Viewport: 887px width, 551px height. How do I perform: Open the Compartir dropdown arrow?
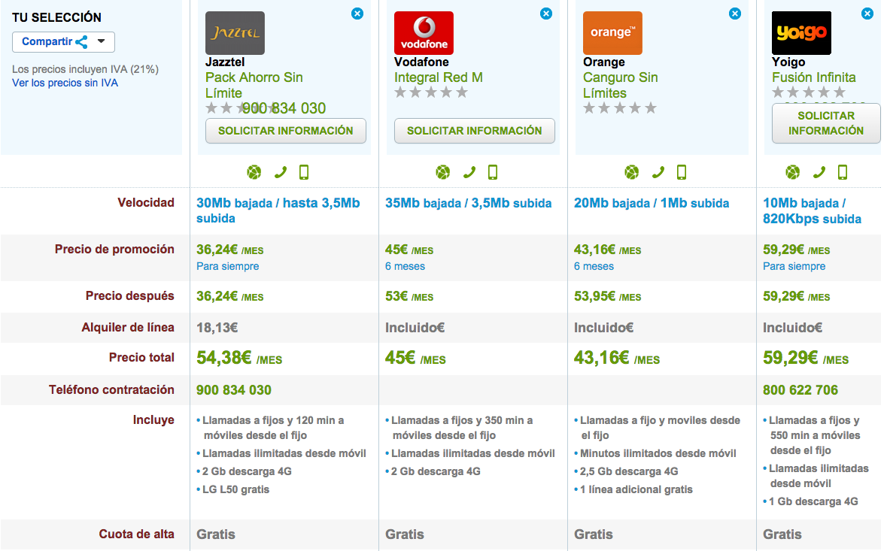click(102, 41)
